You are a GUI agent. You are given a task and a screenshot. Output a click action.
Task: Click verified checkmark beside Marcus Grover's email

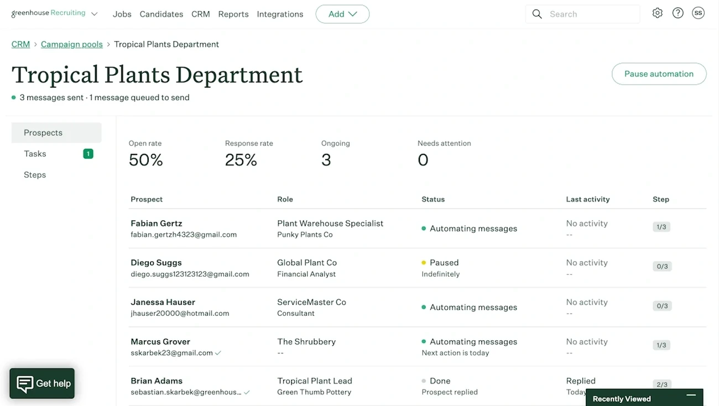[x=218, y=353]
